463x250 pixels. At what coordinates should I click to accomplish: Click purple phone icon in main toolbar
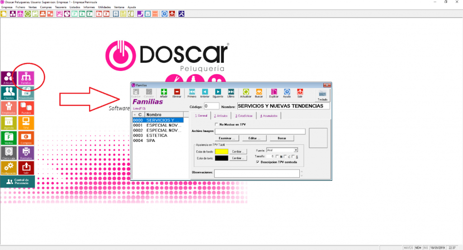pos(140,14)
